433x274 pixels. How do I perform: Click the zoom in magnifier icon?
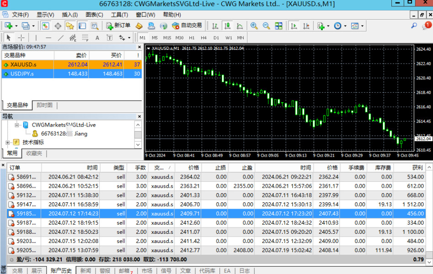tap(254, 26)
